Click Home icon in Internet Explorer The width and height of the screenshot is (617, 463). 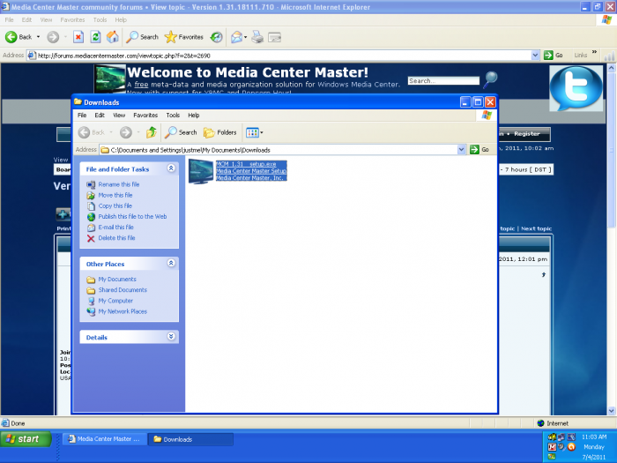click(x=113, y=37)
